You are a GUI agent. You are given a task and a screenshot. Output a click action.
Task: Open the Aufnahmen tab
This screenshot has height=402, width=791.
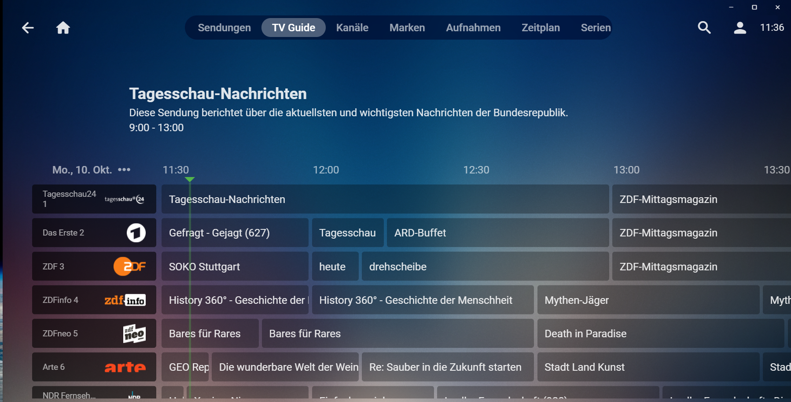point(473,28)
